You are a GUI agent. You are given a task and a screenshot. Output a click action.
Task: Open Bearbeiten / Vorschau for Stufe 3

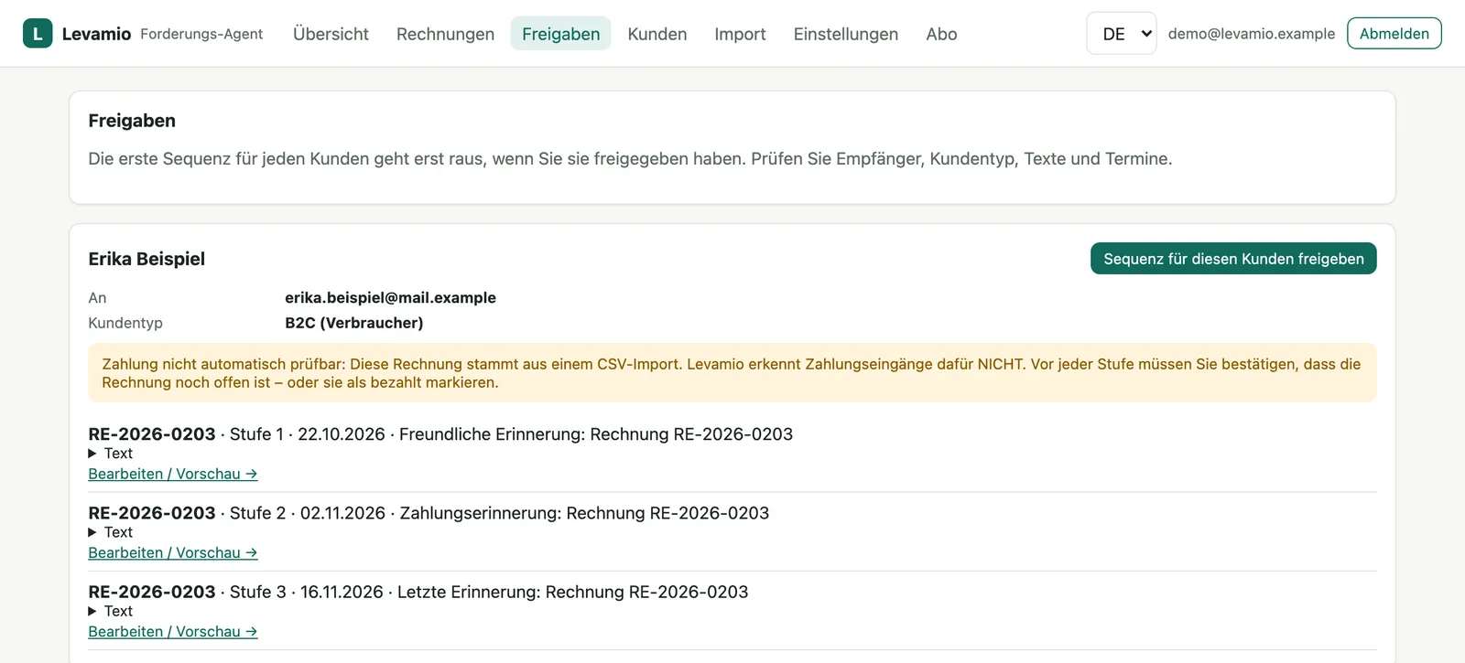[x=173, y=631]
